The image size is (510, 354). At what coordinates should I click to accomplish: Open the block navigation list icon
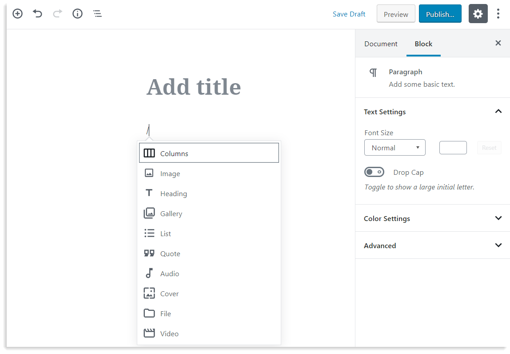click(97, 14)
